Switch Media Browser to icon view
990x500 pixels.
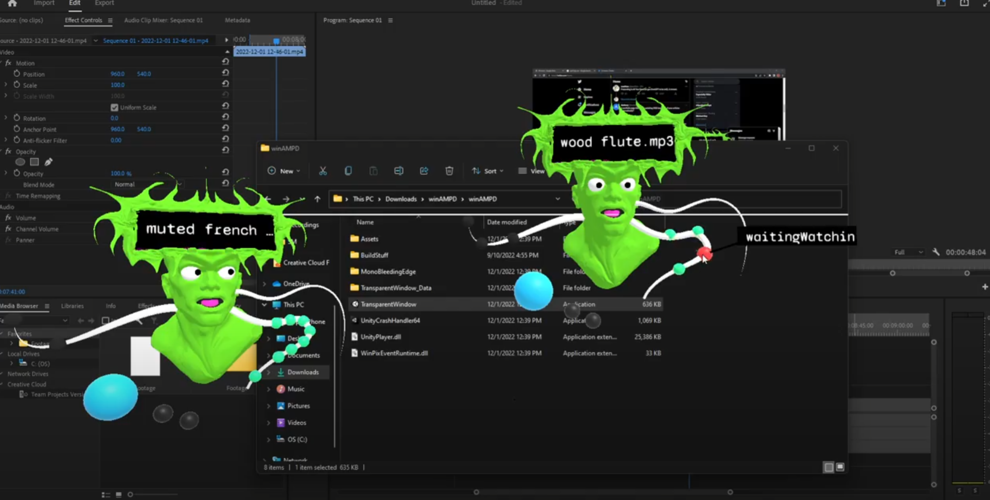tap(119, 495)
